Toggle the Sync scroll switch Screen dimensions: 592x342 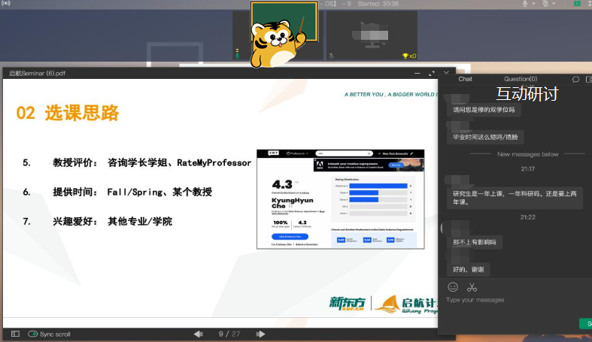pos(33,334)
